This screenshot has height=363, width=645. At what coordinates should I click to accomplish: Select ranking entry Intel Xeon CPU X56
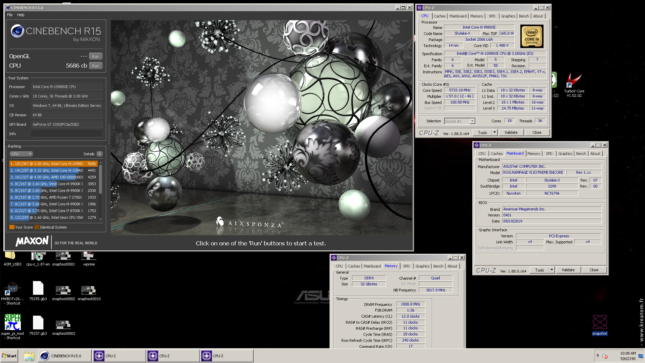53,217
